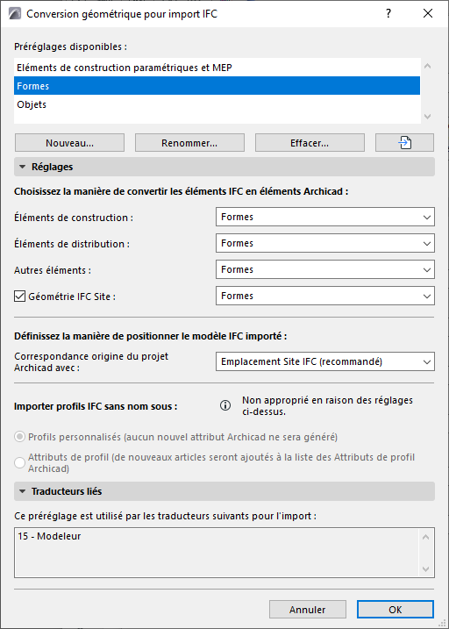Close the IFC conversion dialog
449x629 pixels.
pyautogui.click(x=428, y=14)
